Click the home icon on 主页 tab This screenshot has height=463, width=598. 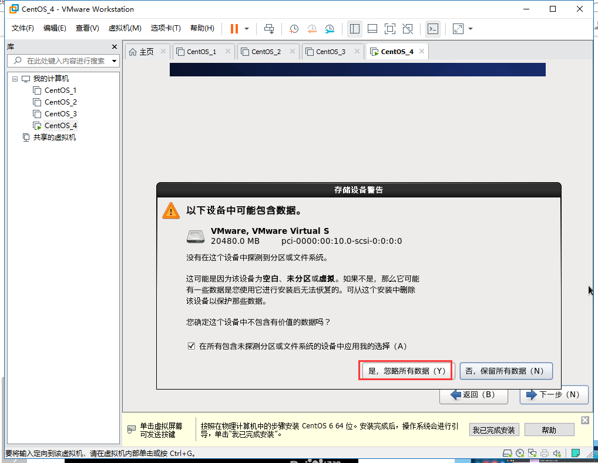(x=132, y=52)
